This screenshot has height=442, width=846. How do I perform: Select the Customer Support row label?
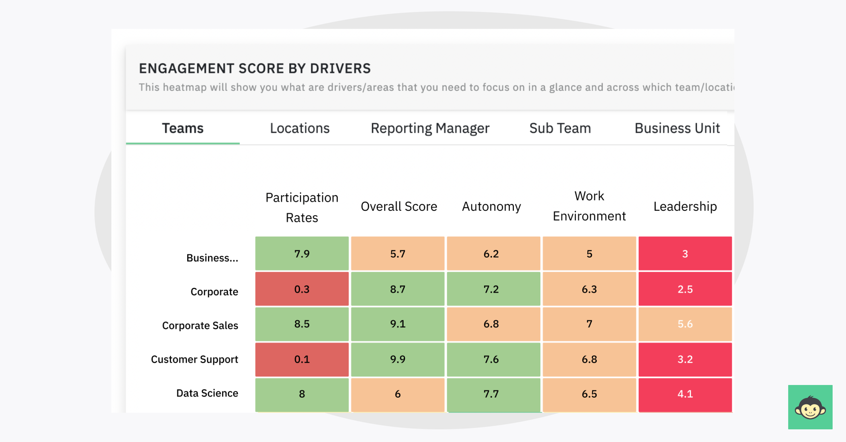click(x=195, y=359)
